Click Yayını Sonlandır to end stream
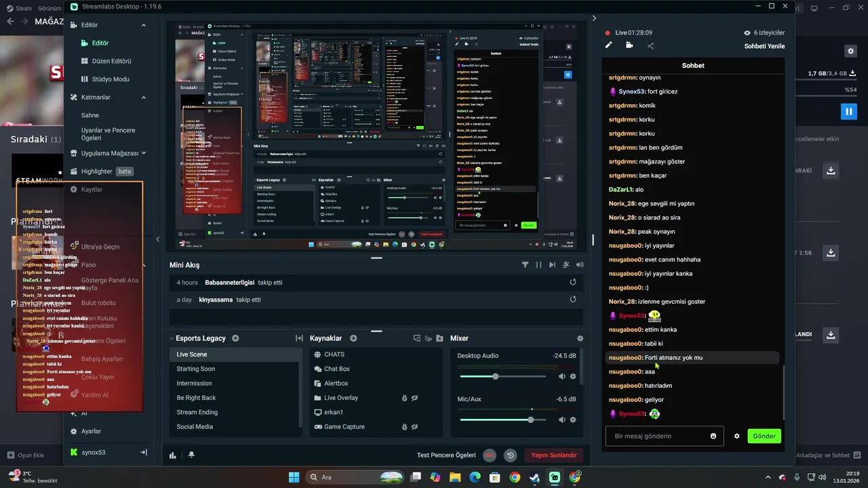The width and height of the screenshot is (868, 488). click(554, 455)
